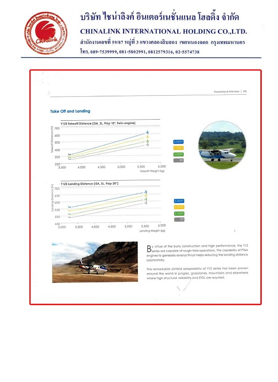The width and height of the screenshot is (278, 382).
Task: Click the mountain airstrip airplane photo
Action: click(x=95, y=262)
